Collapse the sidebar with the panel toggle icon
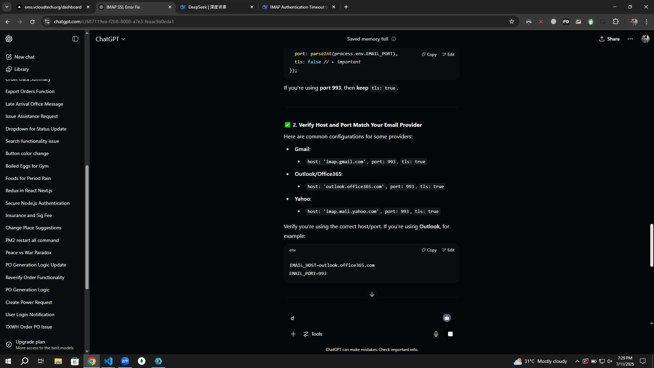Screen dimensions: 654x368 [75, 39]
